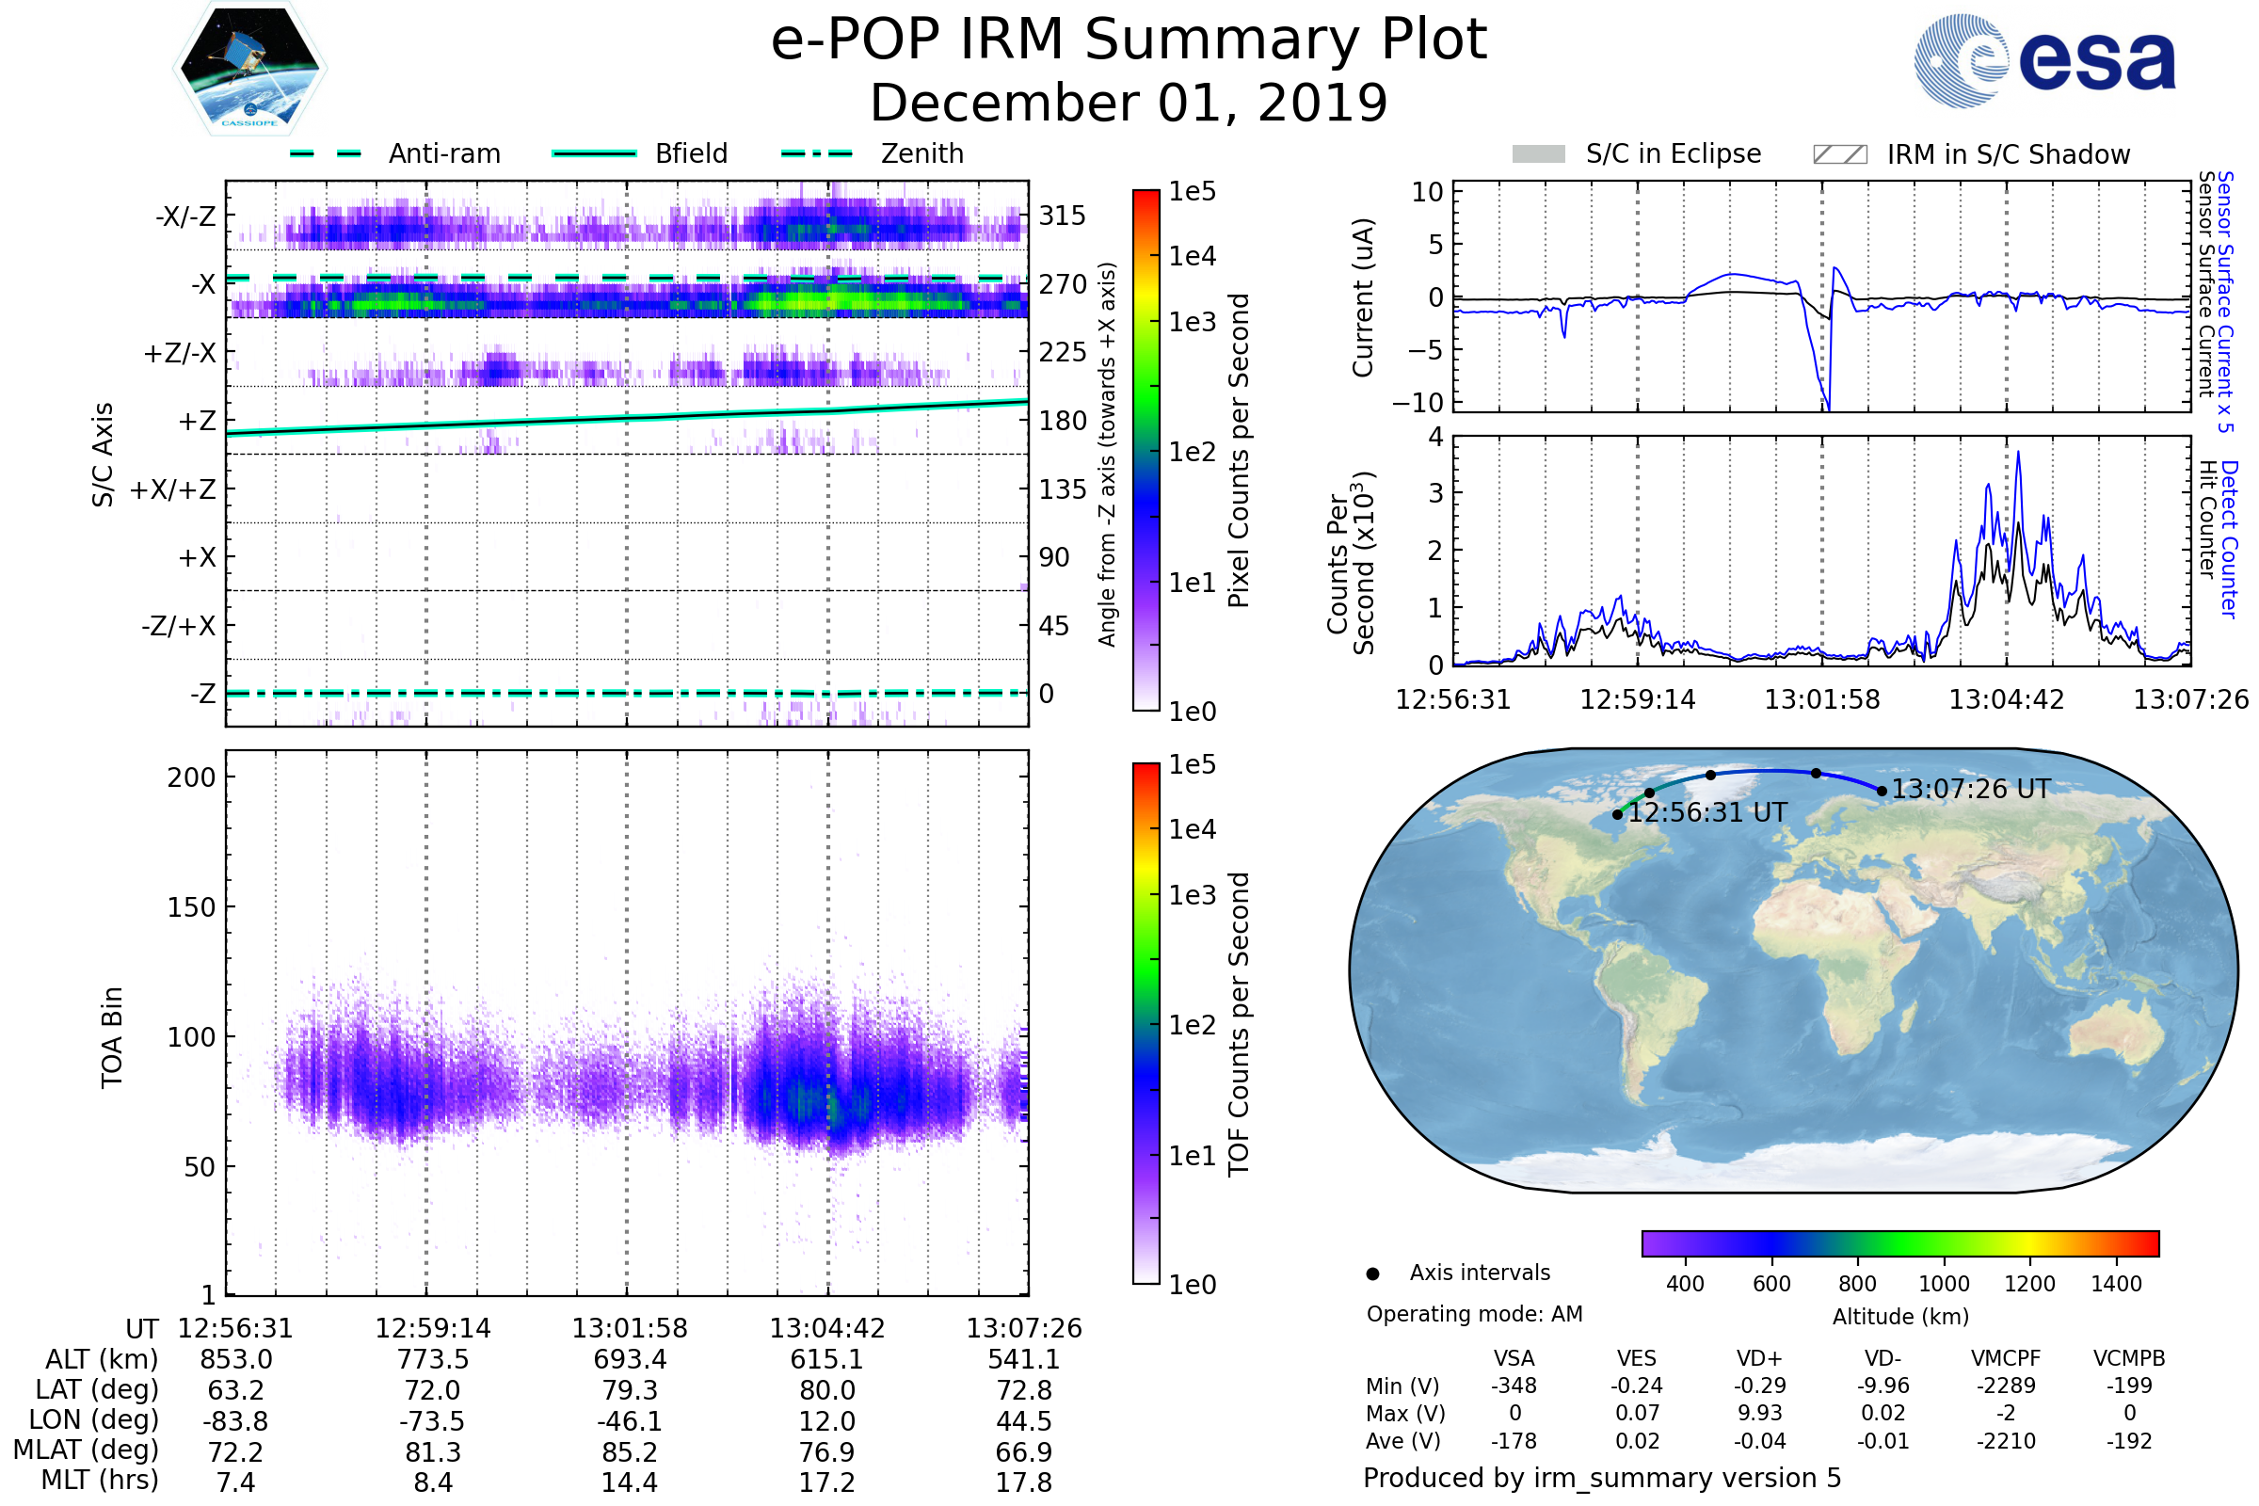
Task: Click the IRM in S/C Shadow hatched swatch
Action: click(1839, 154)
